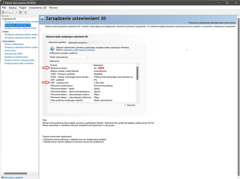Open the back history dropdown arrow
Image resolution: width=240 pixels, height=179 pixels.
(16, 12)
